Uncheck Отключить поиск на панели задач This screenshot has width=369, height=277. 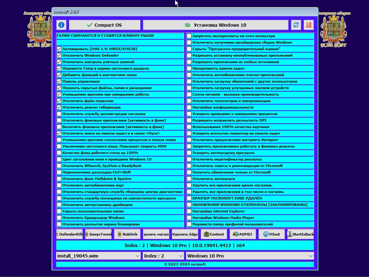(x=59, y=133)
